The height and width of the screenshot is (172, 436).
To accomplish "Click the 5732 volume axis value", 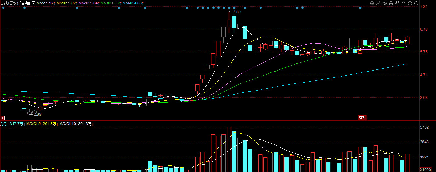I will coord(424,127).
